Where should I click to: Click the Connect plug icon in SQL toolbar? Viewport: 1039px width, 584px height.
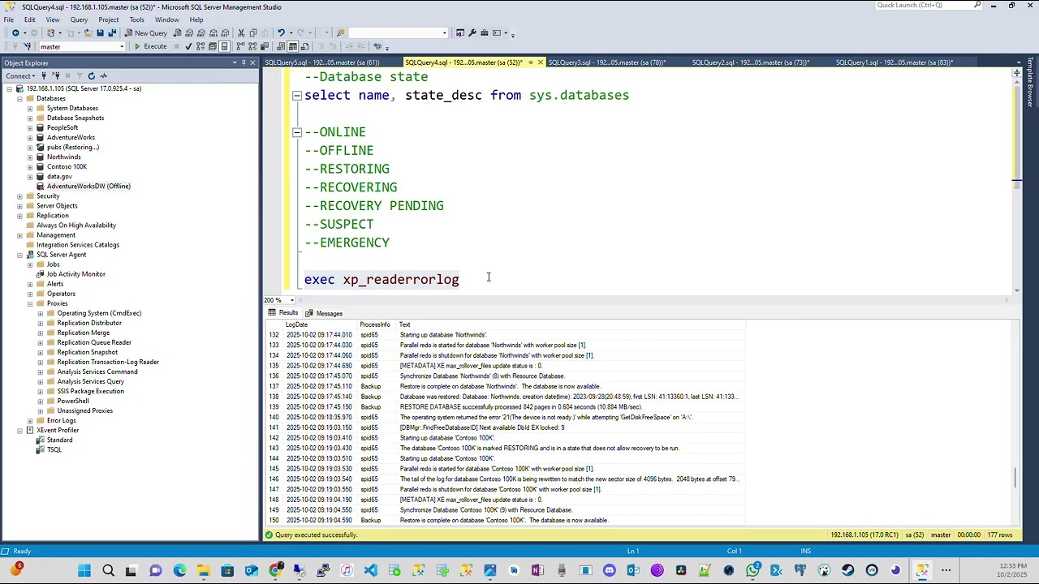(15, 46)
